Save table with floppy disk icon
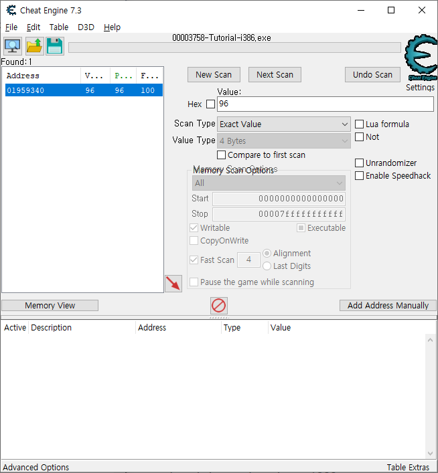 click(55, 46)
